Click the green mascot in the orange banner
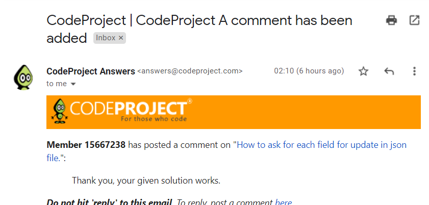Viewport: 429px width, 205px height. pyautogui.click(x=59, y=111)
